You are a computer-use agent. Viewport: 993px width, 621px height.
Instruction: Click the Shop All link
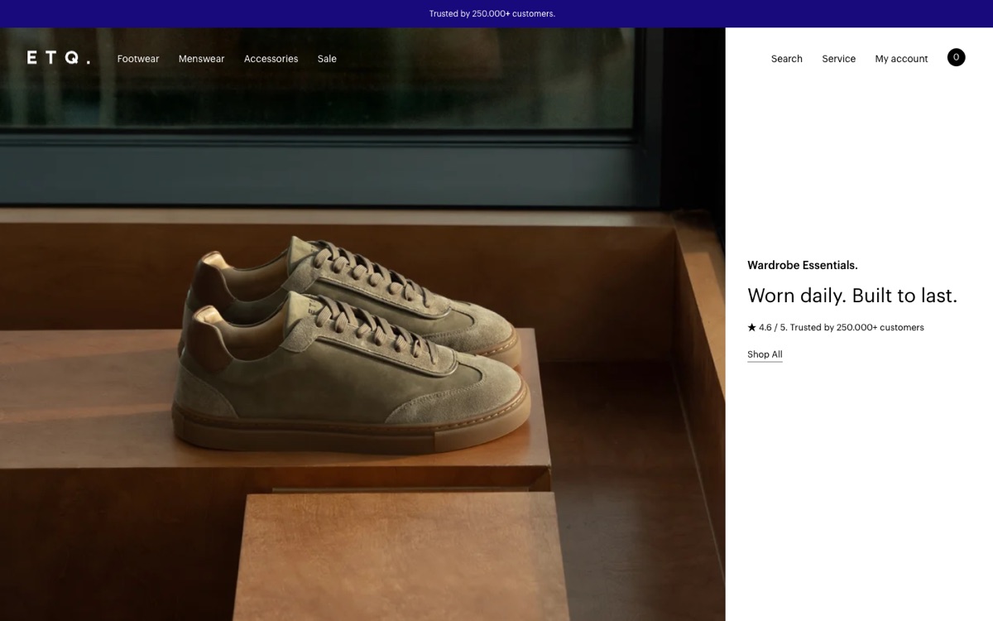point(765,354)
